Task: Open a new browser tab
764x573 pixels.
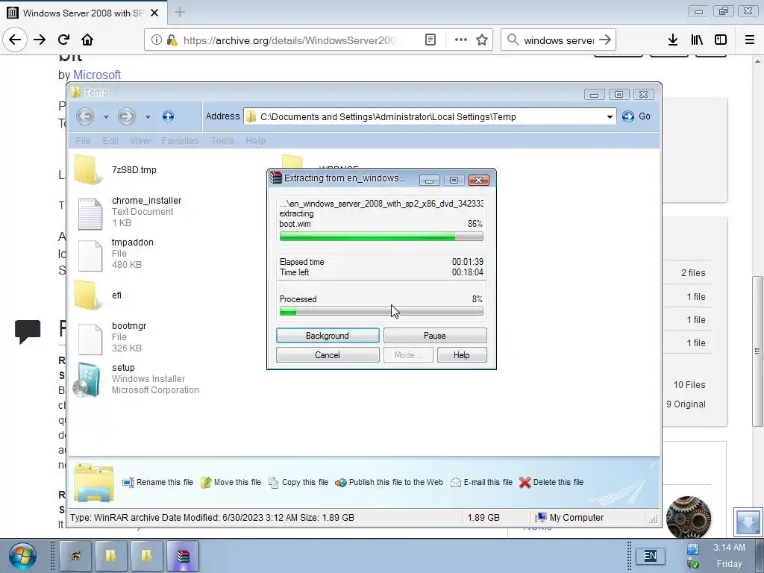Action: [180, 12]
